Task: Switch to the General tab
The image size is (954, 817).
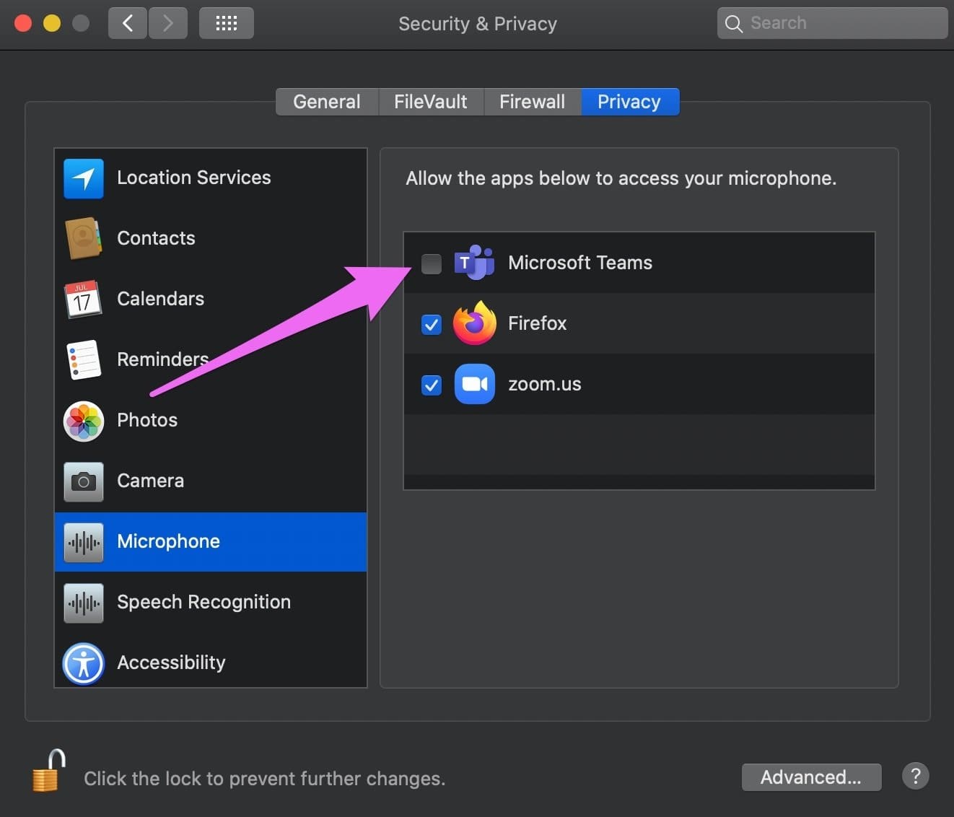Action: pyautogui.click(x=327, y=102)
